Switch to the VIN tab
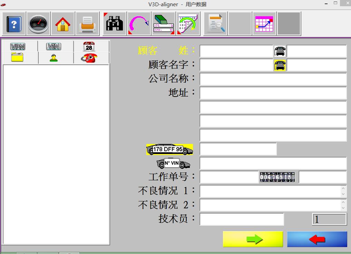This screenshot has height=254, width=351. 54,46
